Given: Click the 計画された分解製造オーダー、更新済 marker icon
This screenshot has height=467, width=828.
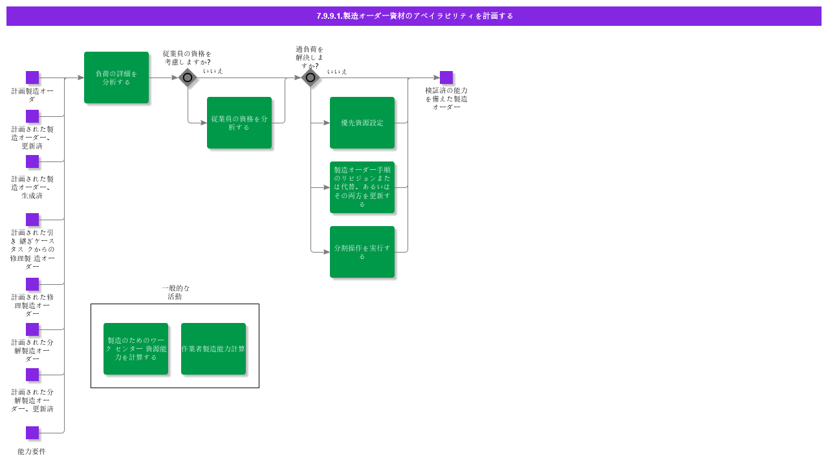Looking at the screenshot, I should [x=32, y=375].
